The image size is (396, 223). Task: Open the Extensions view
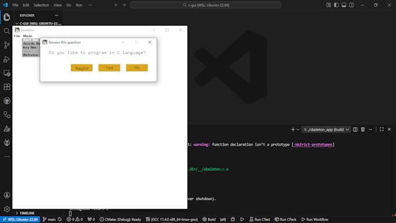point(7,87)
